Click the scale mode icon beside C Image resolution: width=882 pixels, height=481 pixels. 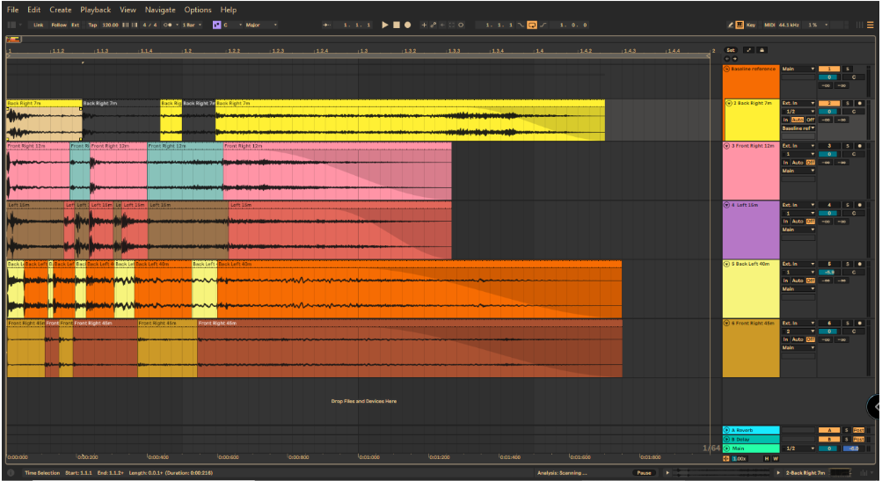coord(217,25)
